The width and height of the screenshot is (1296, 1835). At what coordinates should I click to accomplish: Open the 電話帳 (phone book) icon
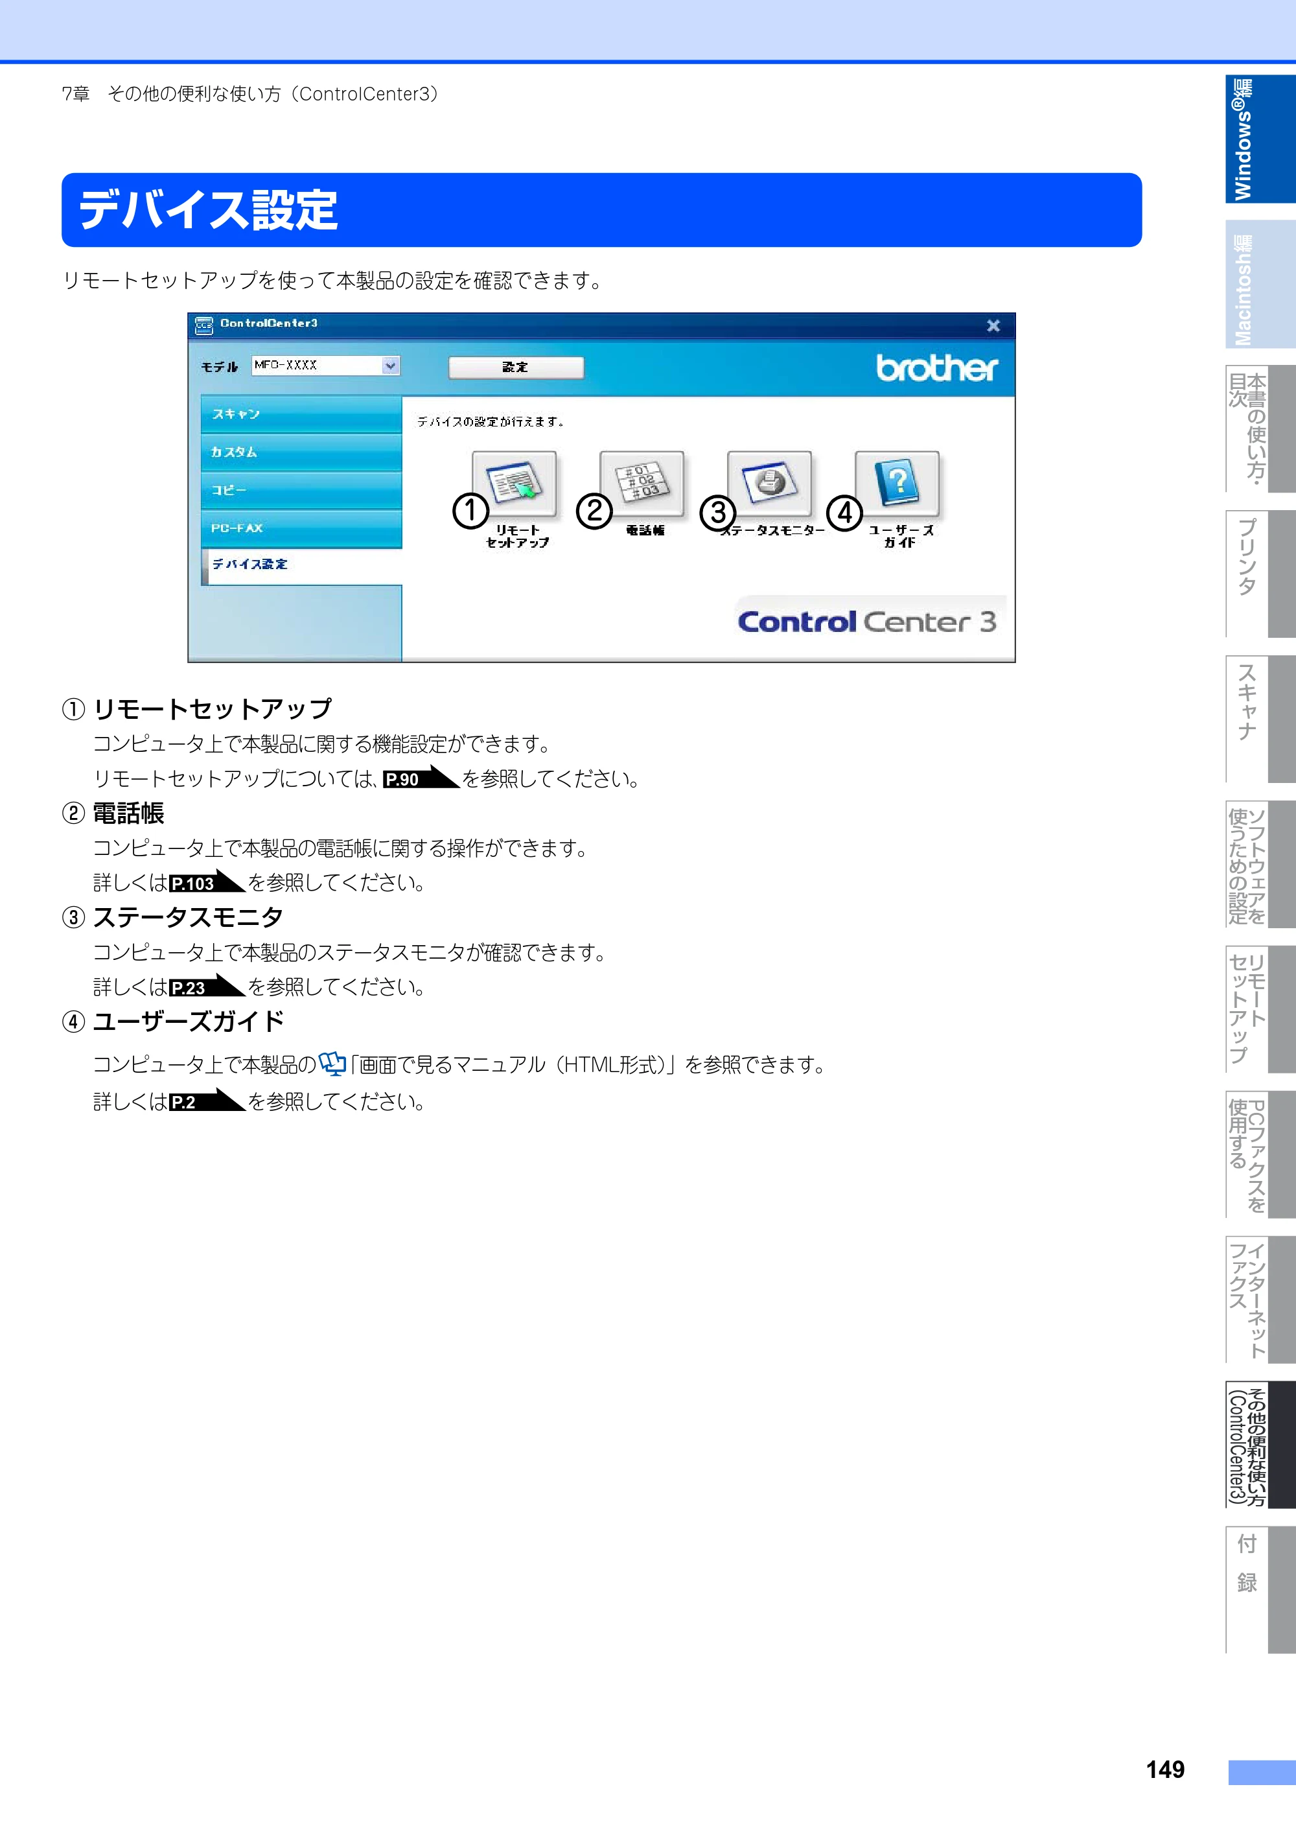(x=642, y=483)
